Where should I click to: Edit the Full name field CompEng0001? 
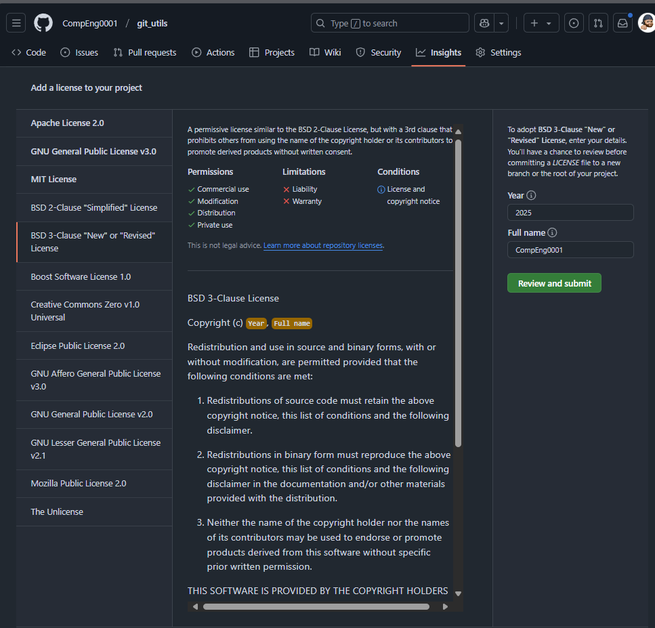pyautogui.click(x=570, y=250)
